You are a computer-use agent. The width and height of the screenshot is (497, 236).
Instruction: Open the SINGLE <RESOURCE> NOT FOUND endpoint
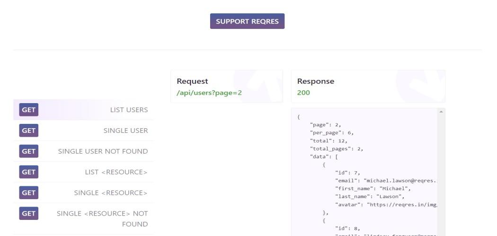[102, 219]
